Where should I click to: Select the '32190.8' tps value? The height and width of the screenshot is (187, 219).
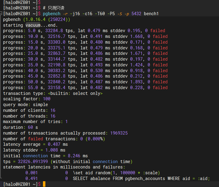[x=57, y=65]
